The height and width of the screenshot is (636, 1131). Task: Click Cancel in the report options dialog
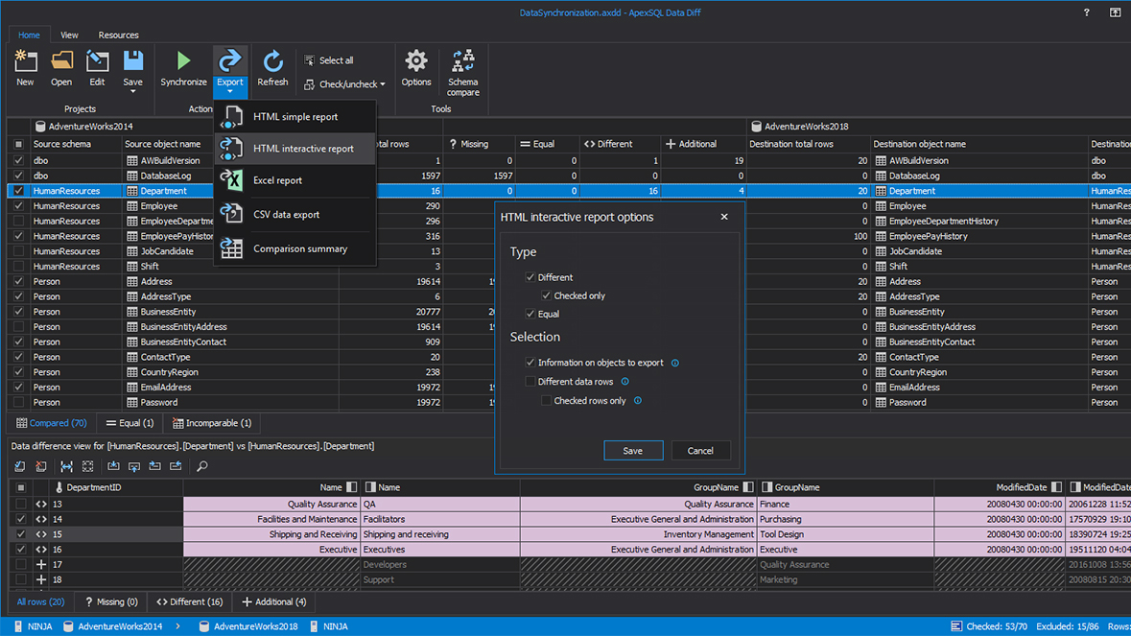(x=700, y=451)
